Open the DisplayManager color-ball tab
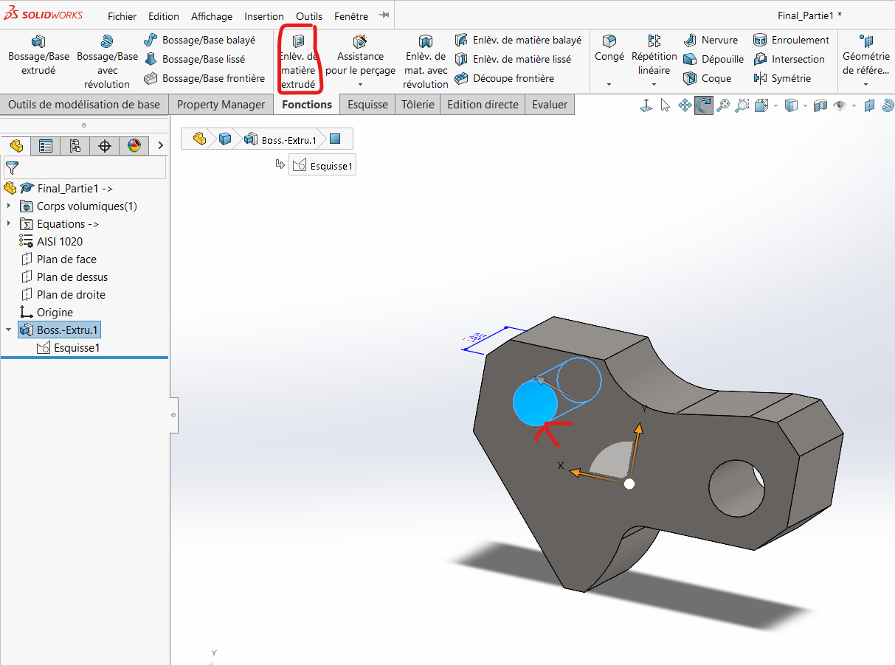The height and width of the screenshot is (665, 895). (134, 146)
